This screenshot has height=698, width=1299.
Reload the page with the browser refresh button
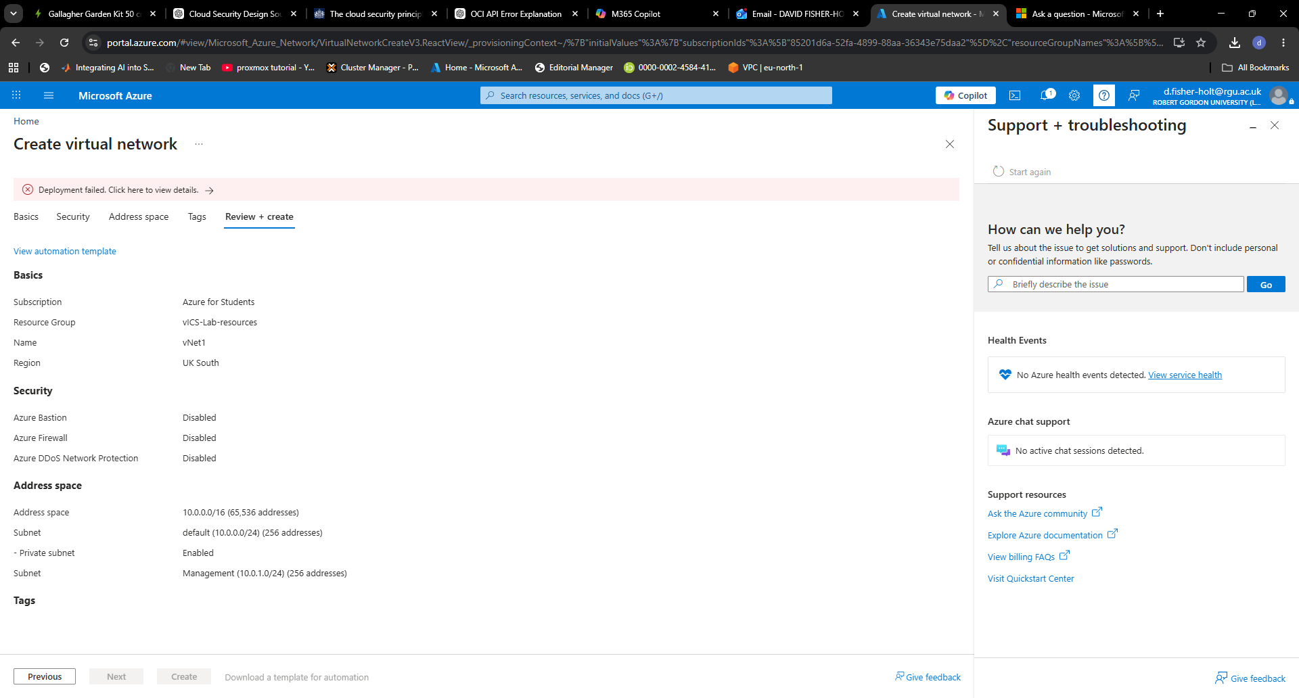(x=64, y=43)
